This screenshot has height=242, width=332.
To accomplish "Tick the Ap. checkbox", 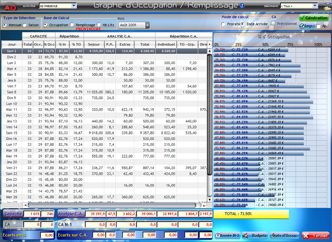I will tap(318, 26).
